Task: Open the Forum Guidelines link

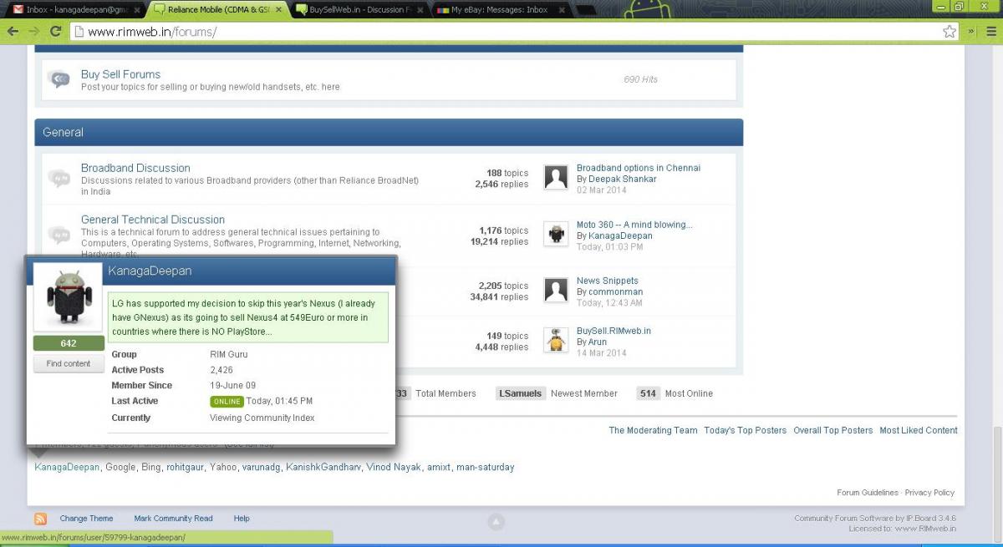Action: [x=868, y=493]
